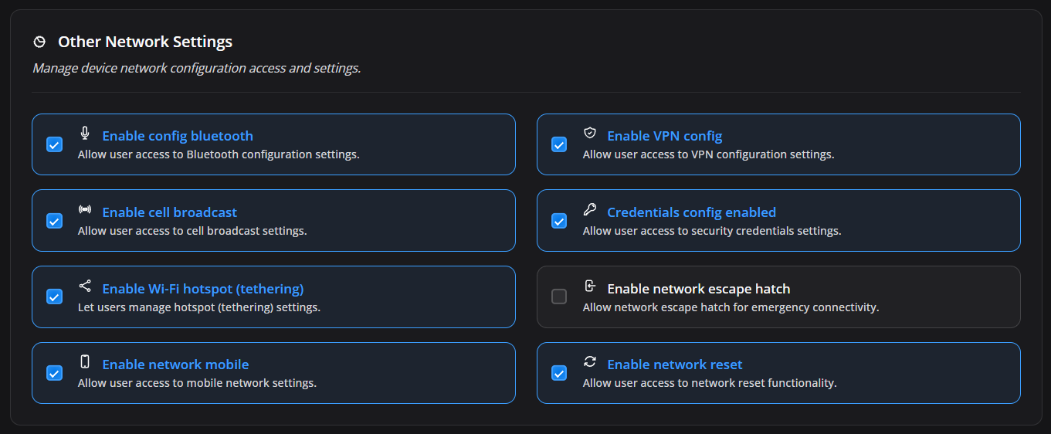
Task: Click 'Let users manage hotspot (tethering) settings' text
Action: coord(199,307)
